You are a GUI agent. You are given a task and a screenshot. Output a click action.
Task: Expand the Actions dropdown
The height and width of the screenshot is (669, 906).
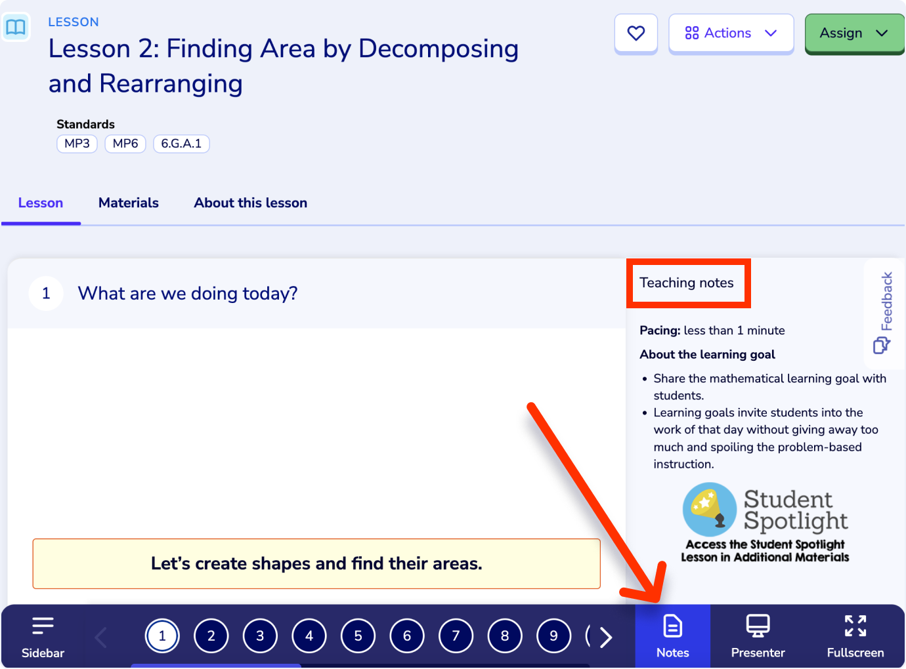[x=731, y=33]
